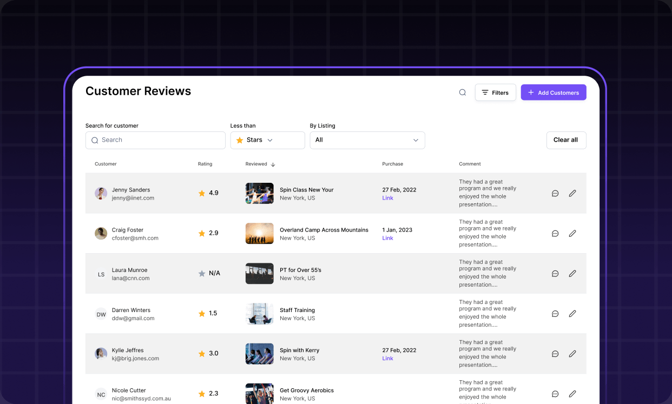Open the Filters button
This screenshot has height=404, width=672.
(495, 92)
